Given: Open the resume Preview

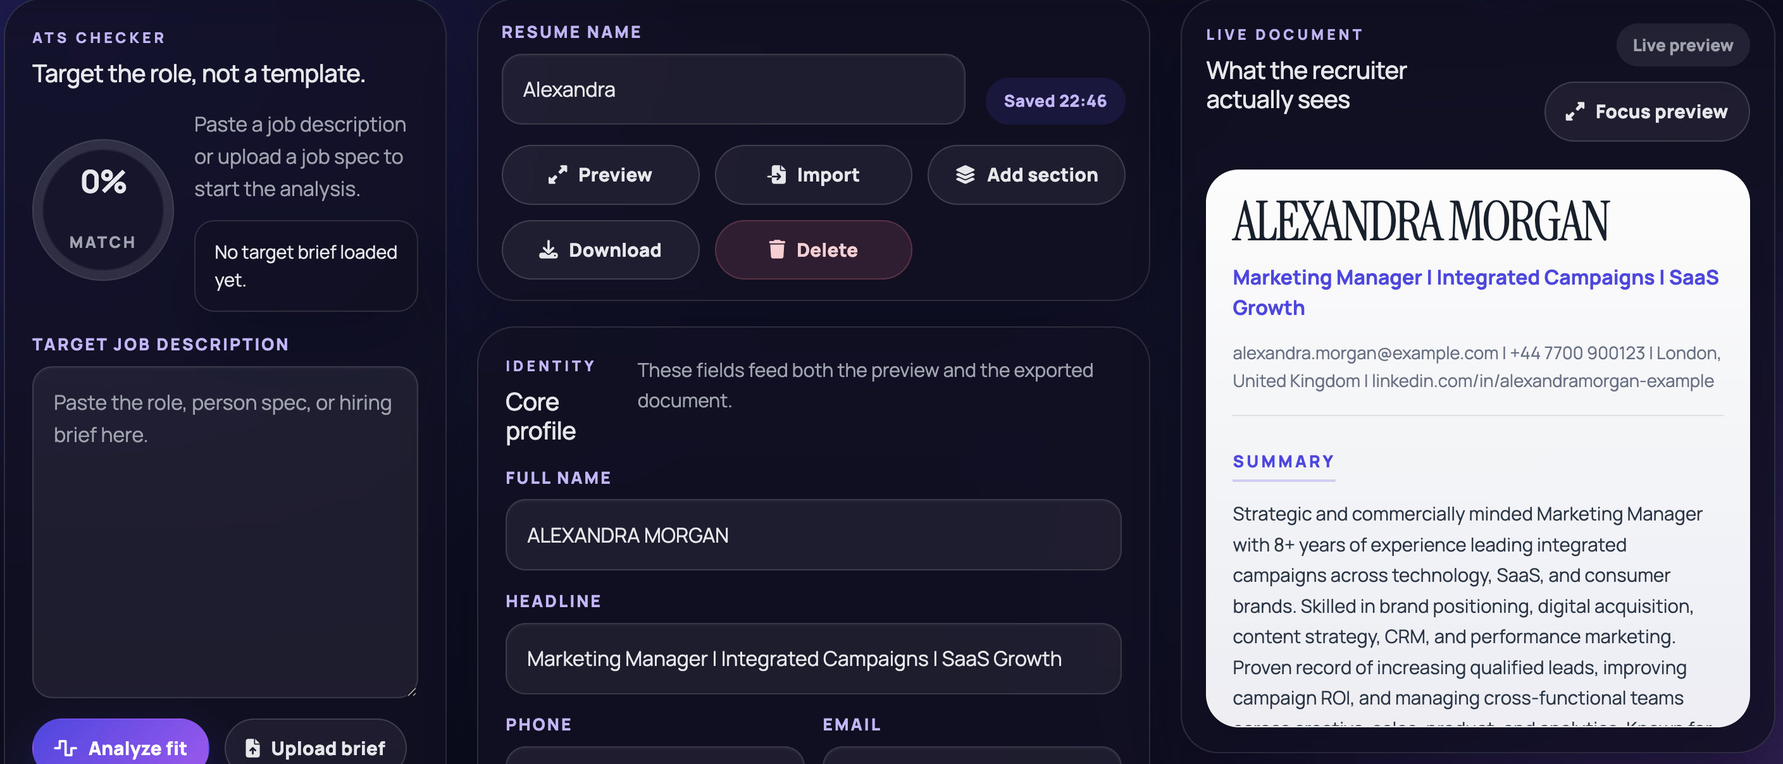Looking at the screenshot, I should click(600, 175).
